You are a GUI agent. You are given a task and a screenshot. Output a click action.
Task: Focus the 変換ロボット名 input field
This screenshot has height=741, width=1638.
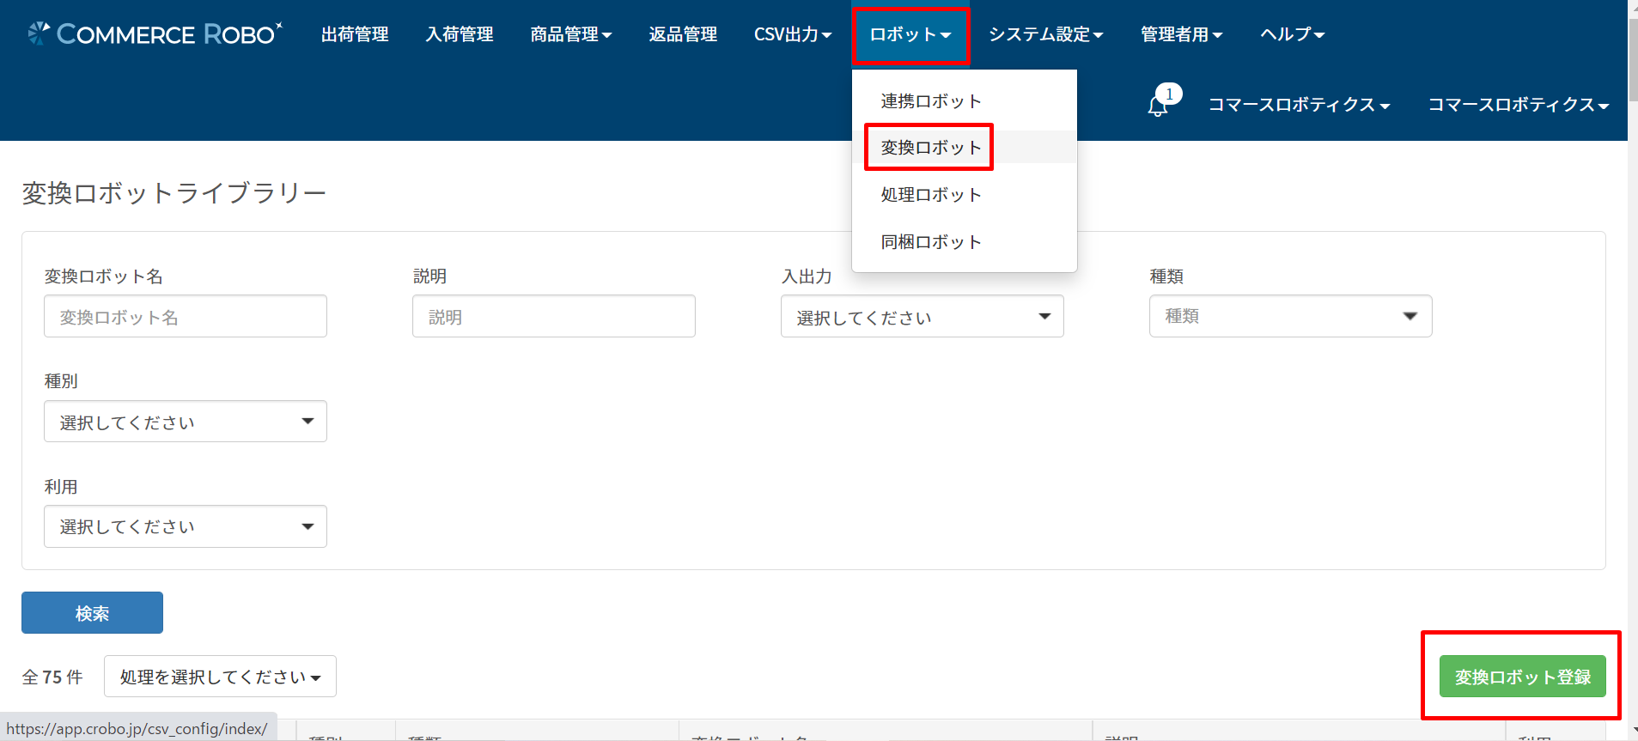[x=186, y=316]
